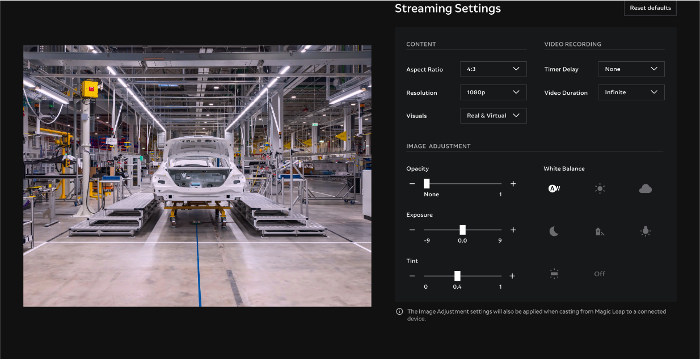Expand the Timer Delay dropdown

pos(631,69)
